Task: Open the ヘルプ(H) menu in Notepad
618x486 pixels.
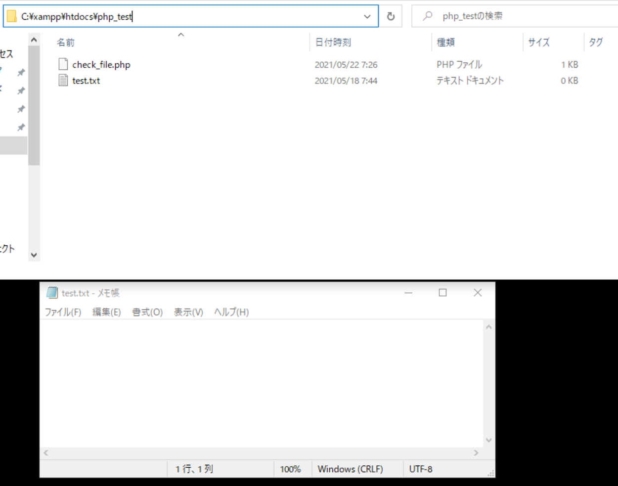Action: click(231, 312)
